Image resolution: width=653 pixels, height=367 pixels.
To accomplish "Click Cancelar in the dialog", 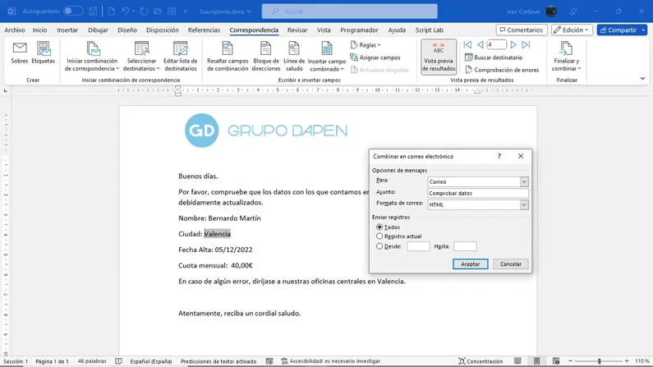I will point(511,264).
